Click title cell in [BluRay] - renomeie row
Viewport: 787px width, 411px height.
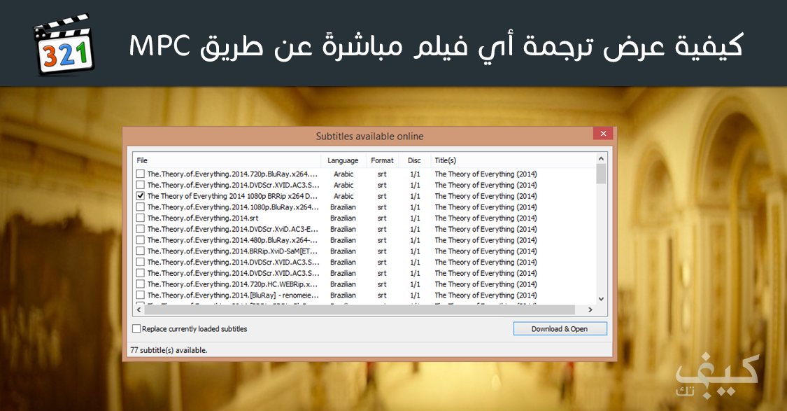click(x=486, y=295)
